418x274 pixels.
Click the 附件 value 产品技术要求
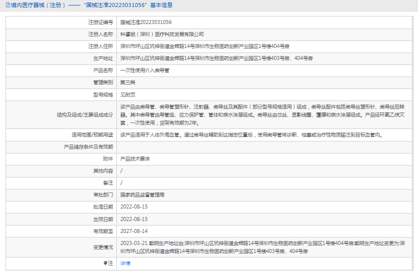pyautogui.click(x=135, y=158)
